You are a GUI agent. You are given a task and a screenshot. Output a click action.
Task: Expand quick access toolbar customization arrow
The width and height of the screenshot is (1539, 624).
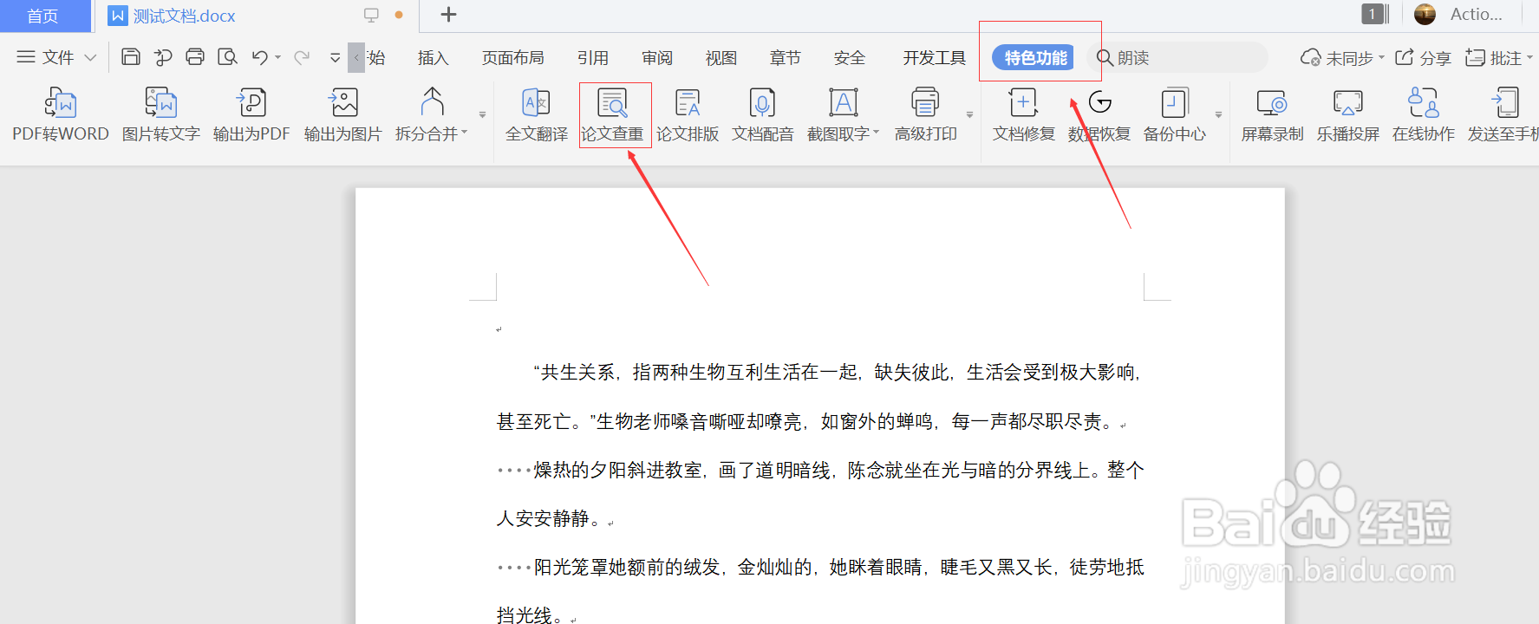tap(336, 58)
